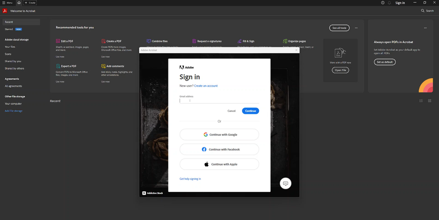Screen dimensions: 439x220
Task: Click the Open File button
Action: tap(340, 70)
